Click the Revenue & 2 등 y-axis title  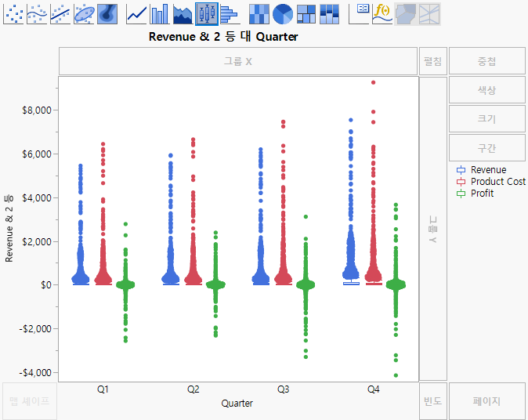[x=9, y=228]
